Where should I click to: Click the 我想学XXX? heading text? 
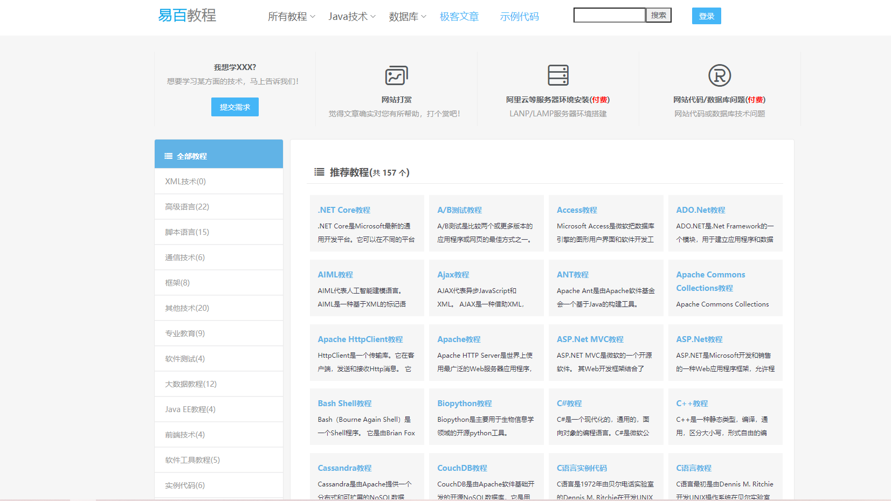pyautogui.click(x=235, y=67)
